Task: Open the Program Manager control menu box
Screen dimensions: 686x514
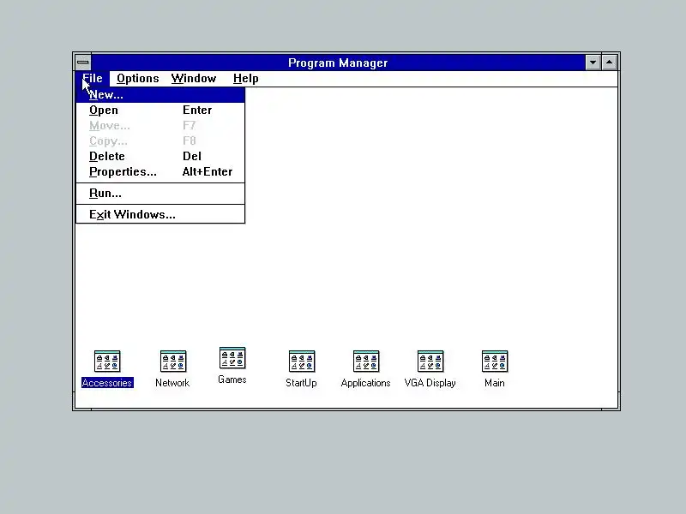Action: [x=83, y=63]
